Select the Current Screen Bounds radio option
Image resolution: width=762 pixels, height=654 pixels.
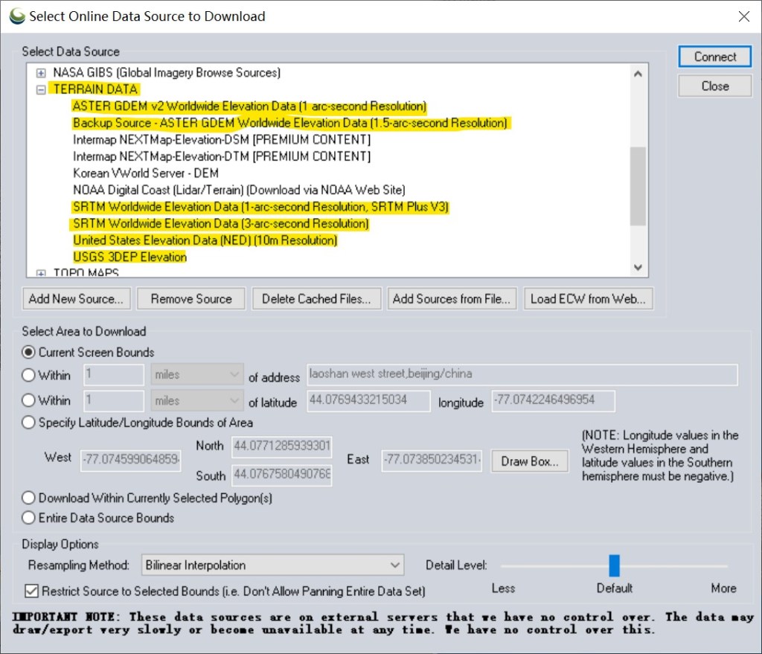[x=29, y=353]
